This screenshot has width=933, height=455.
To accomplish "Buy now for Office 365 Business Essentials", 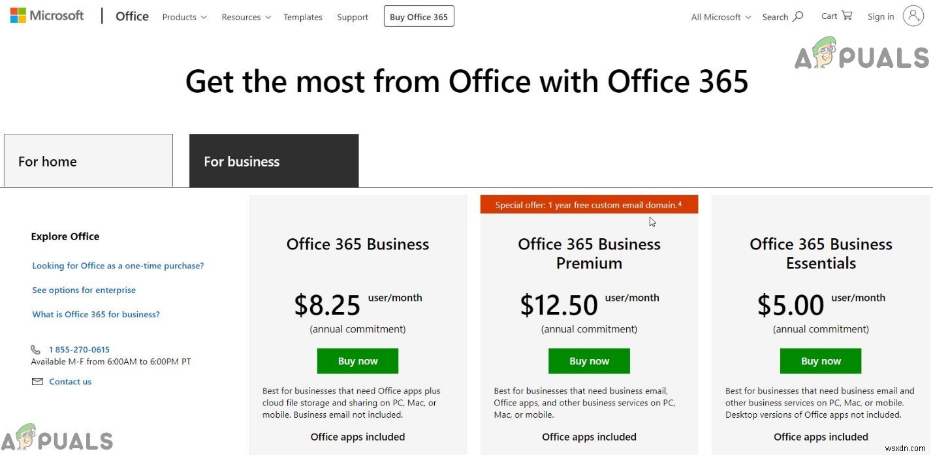I will point(820,360).
